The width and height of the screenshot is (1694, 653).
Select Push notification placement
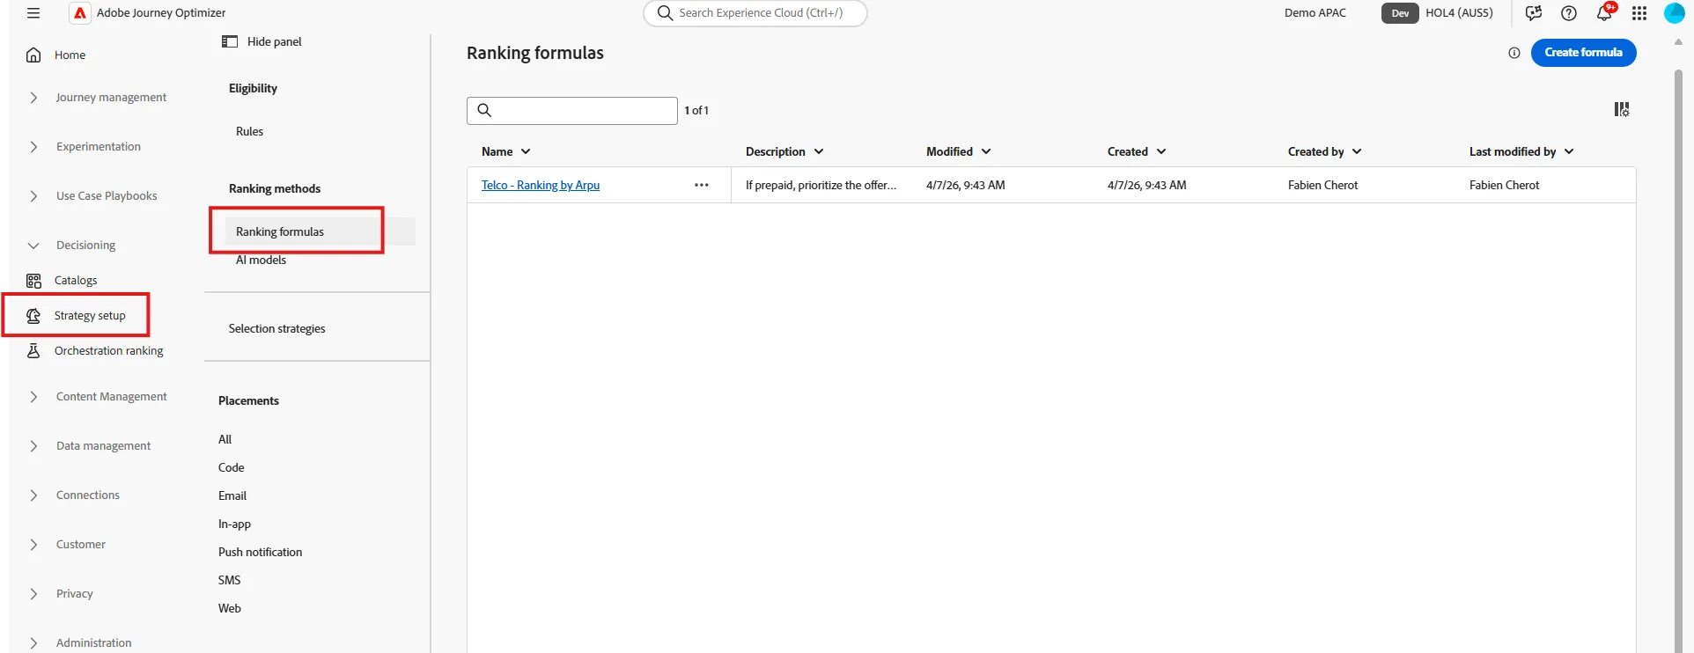tap(260, 552)
